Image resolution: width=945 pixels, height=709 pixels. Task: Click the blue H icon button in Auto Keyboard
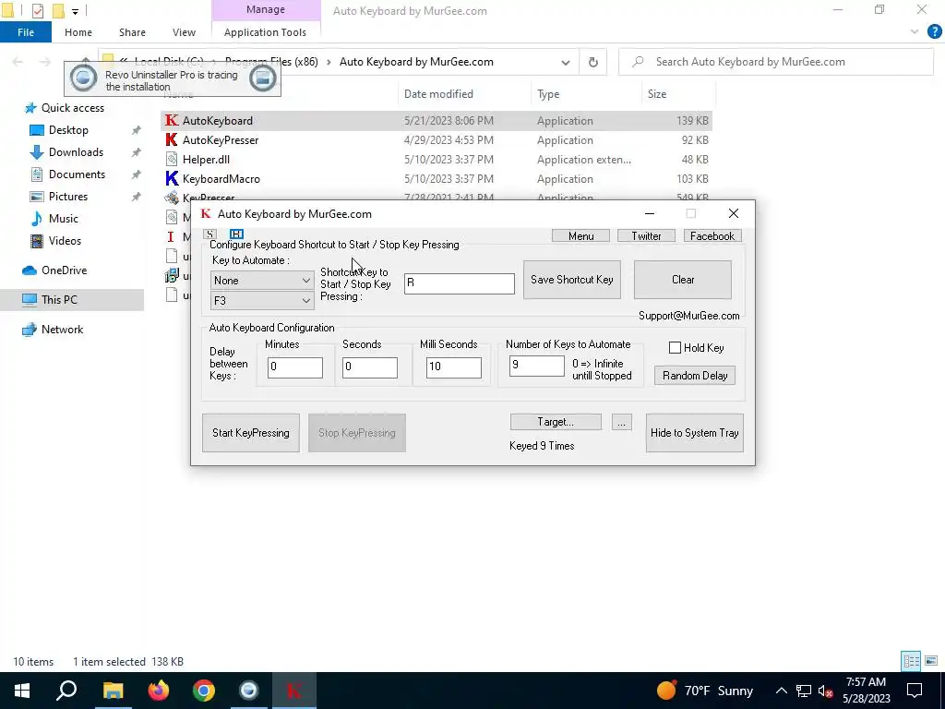(x=236, y=234)
